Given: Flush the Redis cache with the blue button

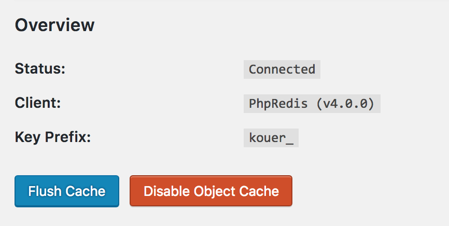Looking at the screenshot, I should click(x=67, y=191).
